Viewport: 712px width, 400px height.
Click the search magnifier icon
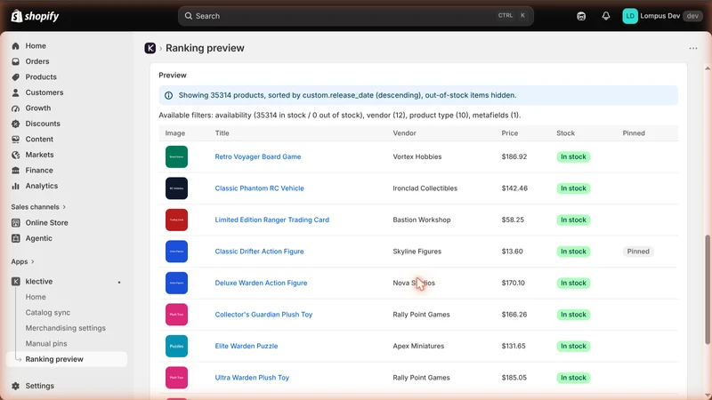click(x=188, y=16)
